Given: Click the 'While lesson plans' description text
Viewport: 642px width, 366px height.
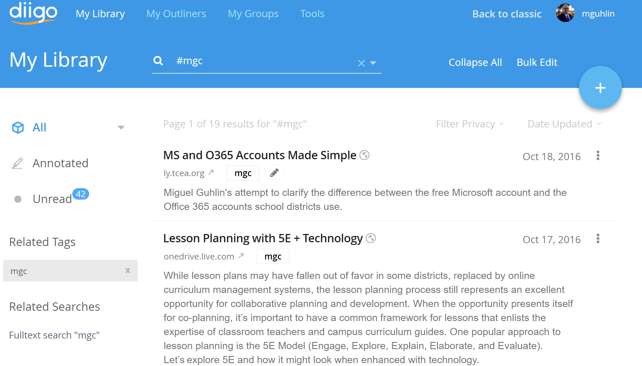Looking at the screenshot, I should 368,318.
